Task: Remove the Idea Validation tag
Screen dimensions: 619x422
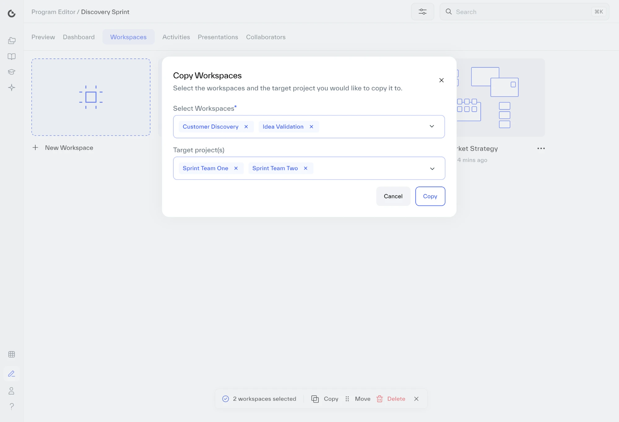Action: click(x=311, y=127)
